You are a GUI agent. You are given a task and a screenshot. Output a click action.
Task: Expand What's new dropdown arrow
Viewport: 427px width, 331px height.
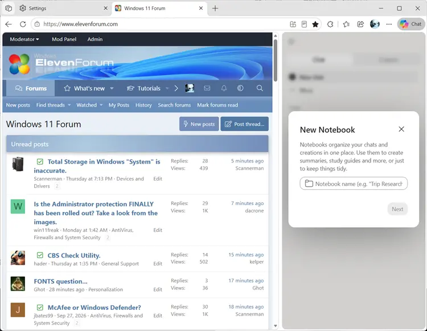point(112,88)
